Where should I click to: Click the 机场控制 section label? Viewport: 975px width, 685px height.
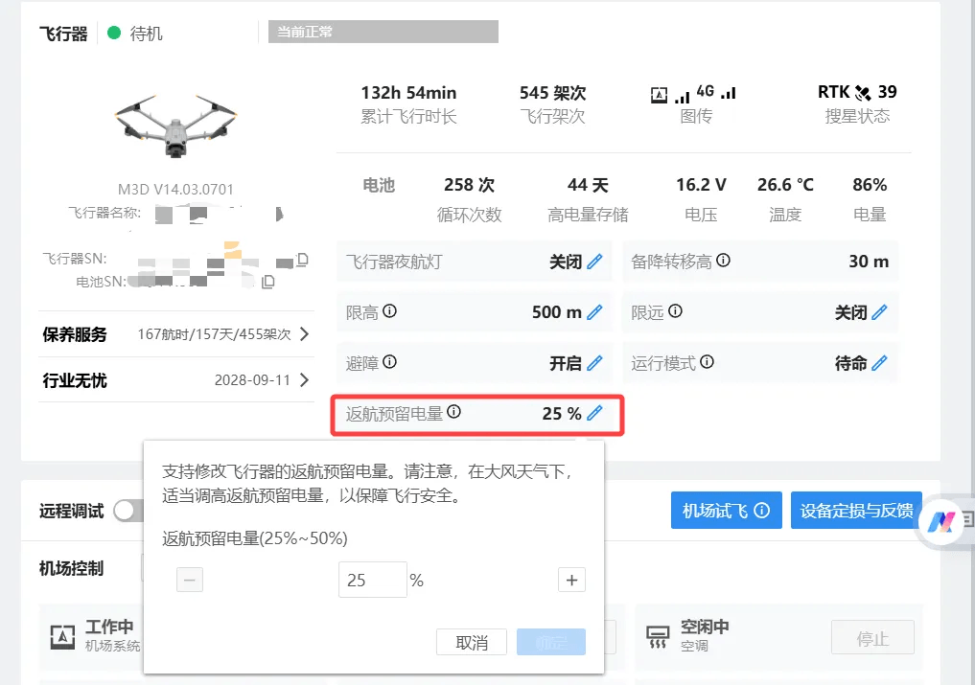tap(71, 568)
